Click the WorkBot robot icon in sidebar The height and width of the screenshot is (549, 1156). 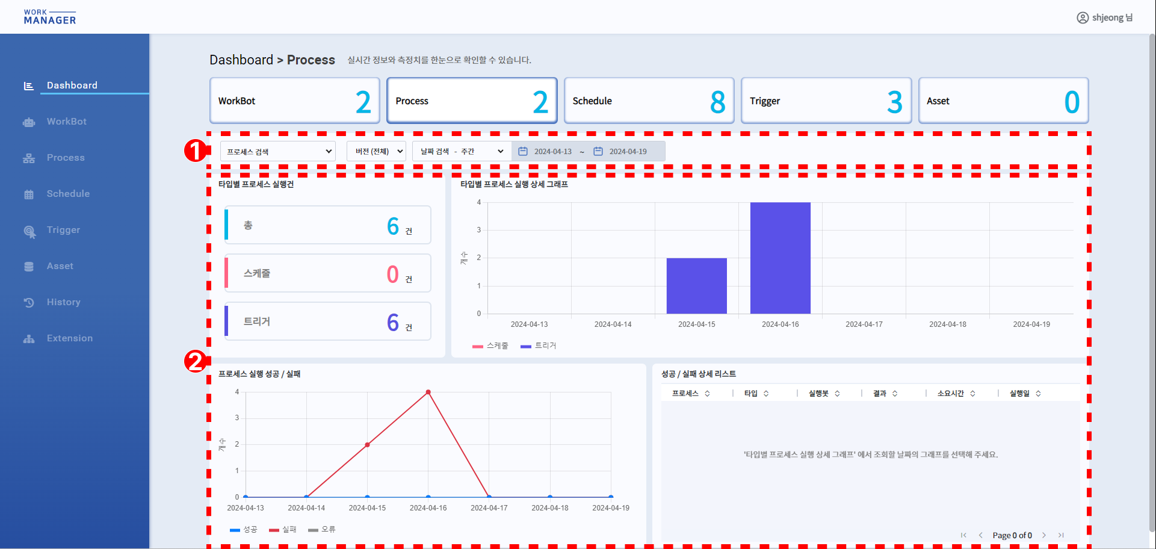coord(29,122)
